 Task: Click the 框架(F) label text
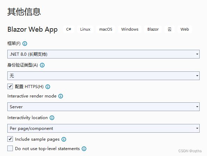[x=14, y=44]
